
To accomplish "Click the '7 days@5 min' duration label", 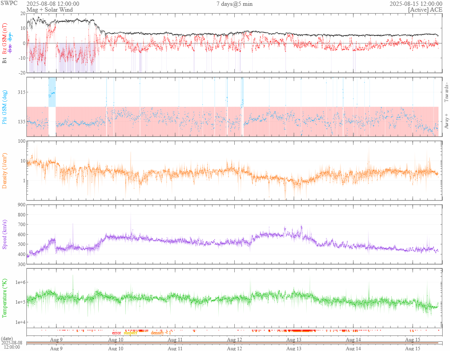I will [x=234, y=4].
